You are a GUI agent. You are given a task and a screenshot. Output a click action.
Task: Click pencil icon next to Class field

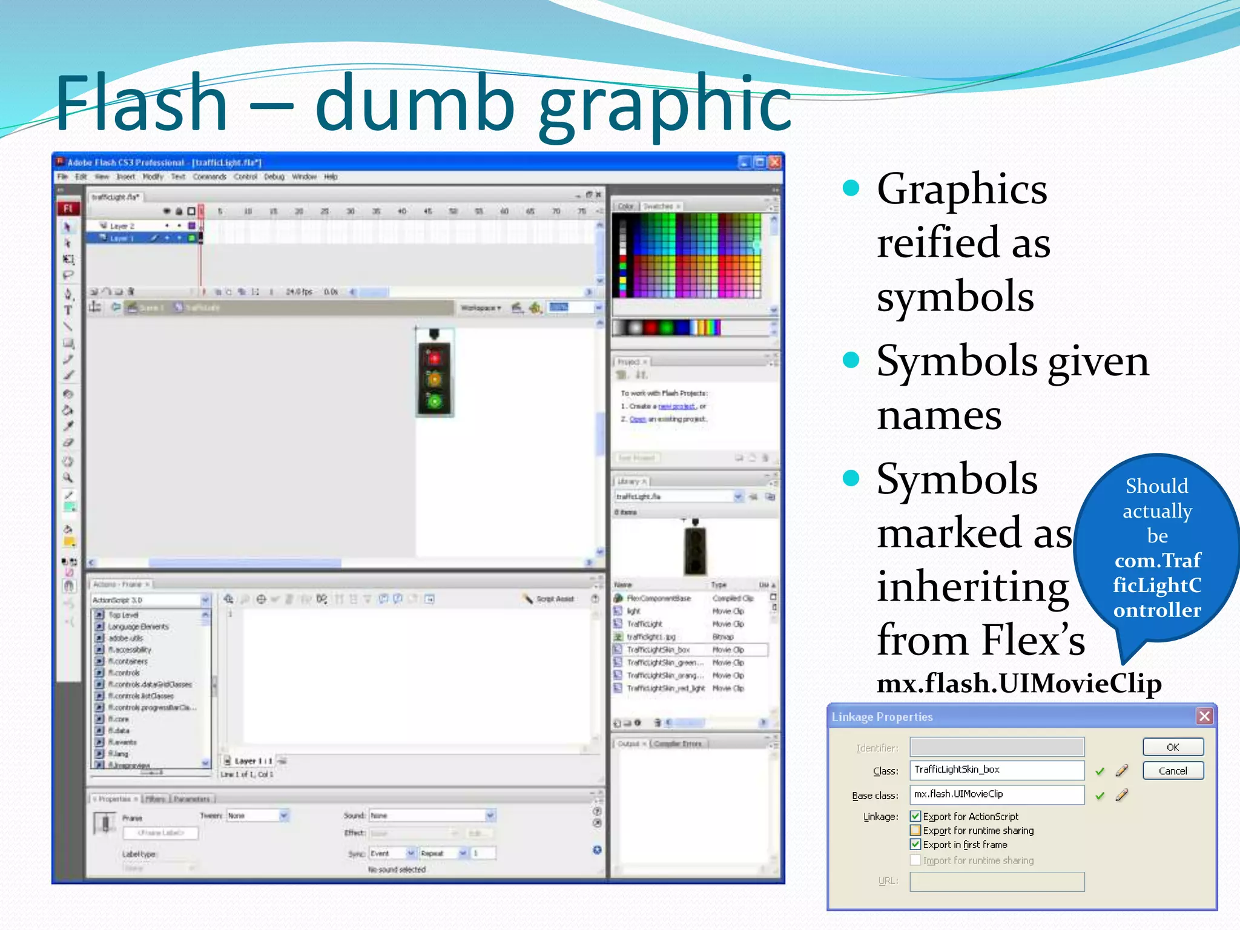click(x=1122, y=771)
